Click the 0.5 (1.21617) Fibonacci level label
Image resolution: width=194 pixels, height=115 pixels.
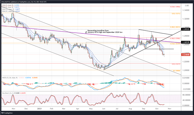[176, 64]
